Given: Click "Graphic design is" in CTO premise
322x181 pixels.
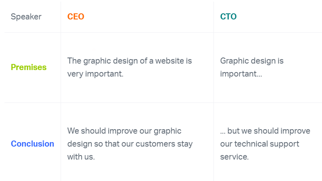Looking at the screenshot, I should coord(252,61).
